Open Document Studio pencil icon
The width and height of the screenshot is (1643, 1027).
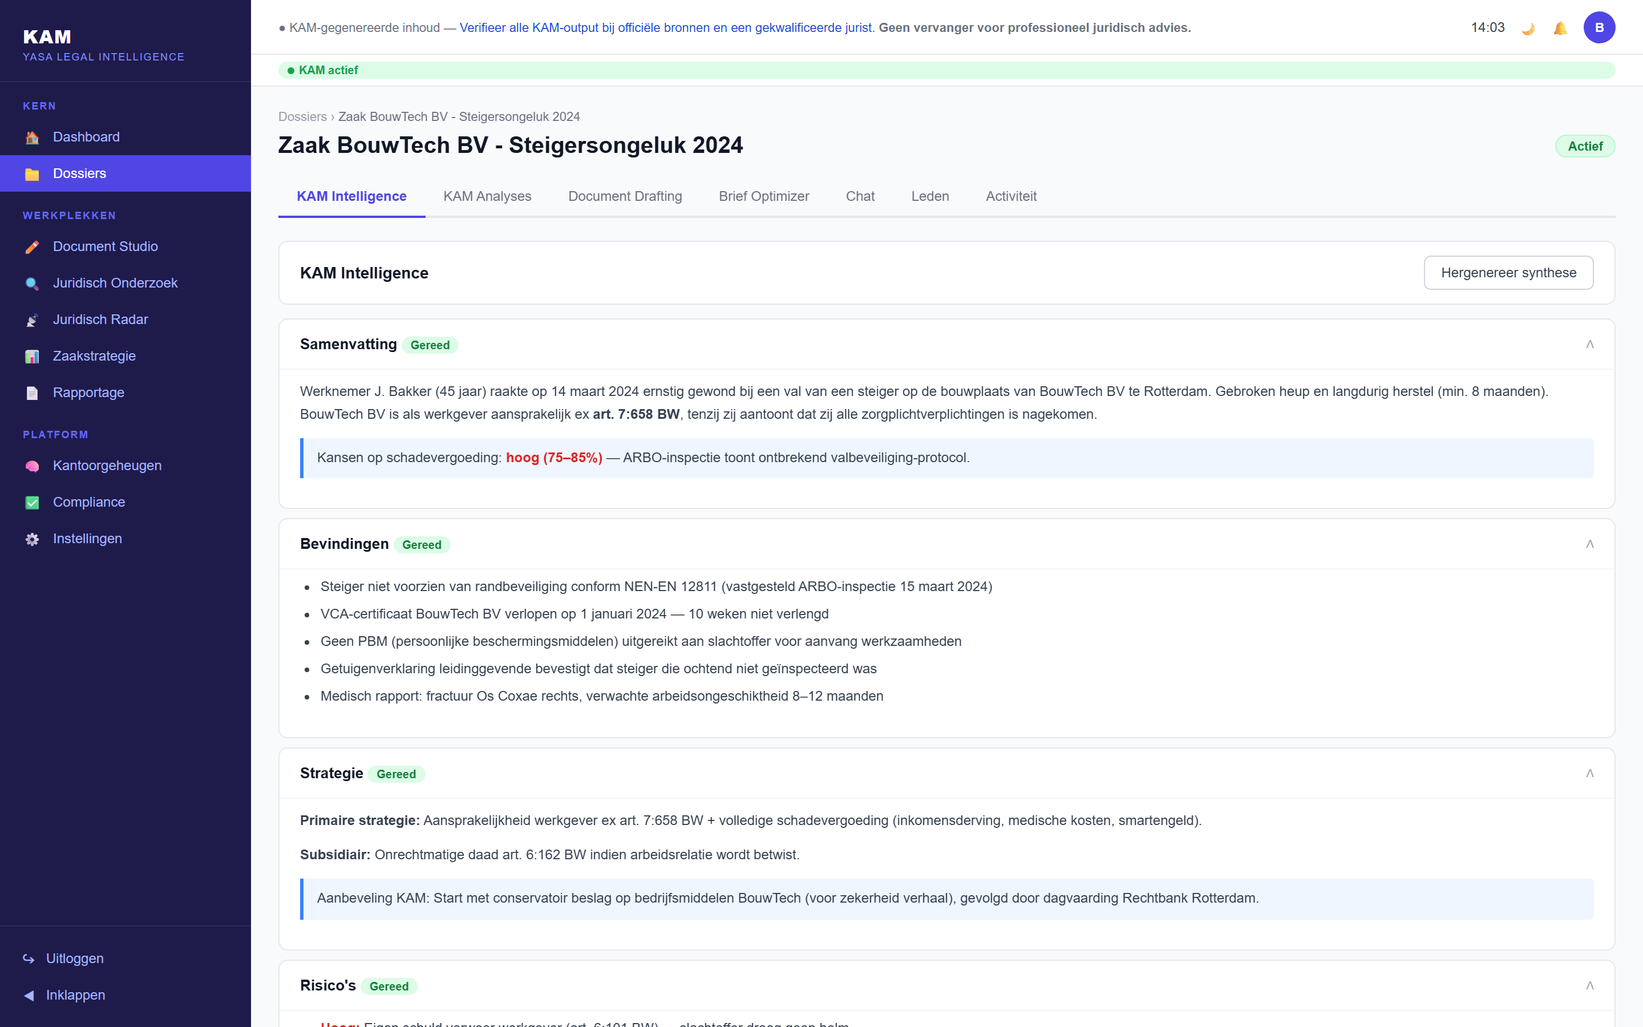32,246
